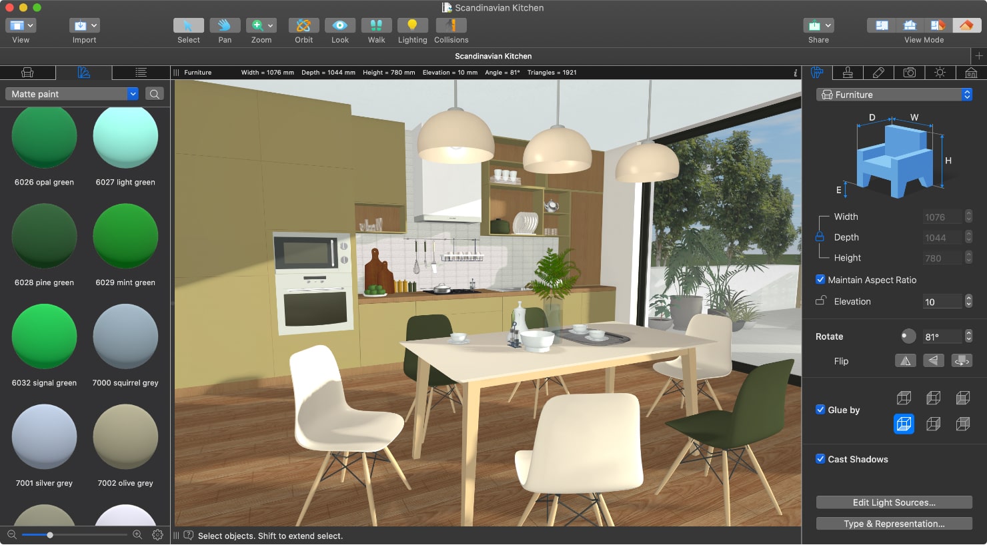Open the Zoom tool dropdown arrow
Viewport: 987px width, 545px height.
click(x=271, y=25)
